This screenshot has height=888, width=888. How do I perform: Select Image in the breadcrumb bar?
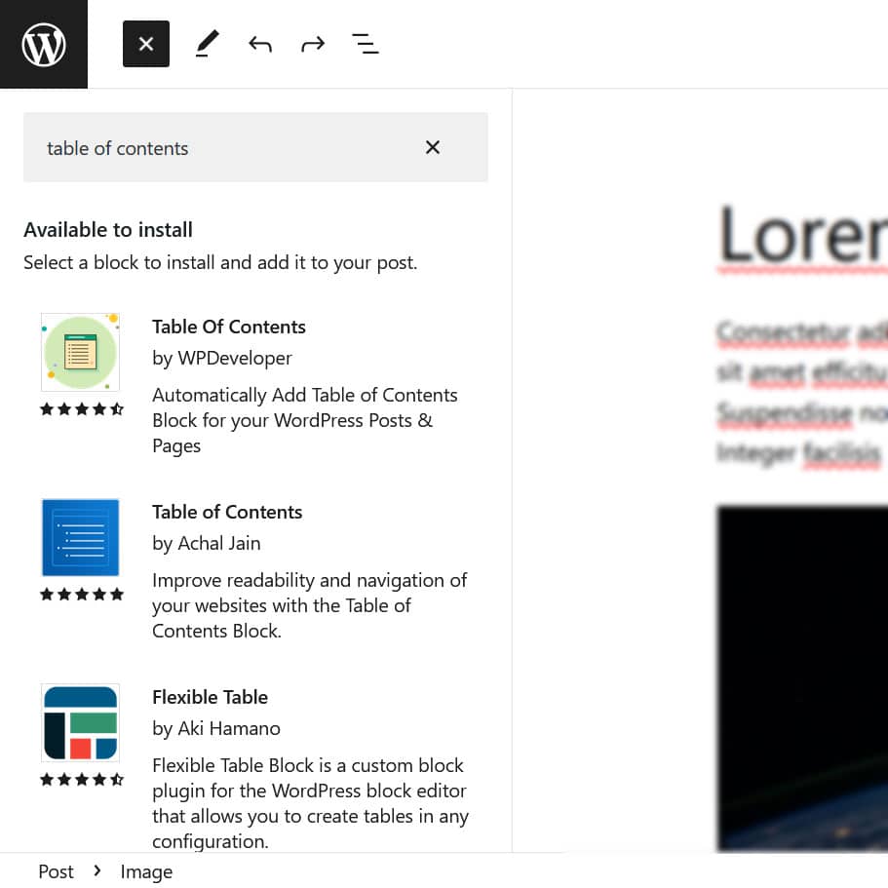point(146,871)
